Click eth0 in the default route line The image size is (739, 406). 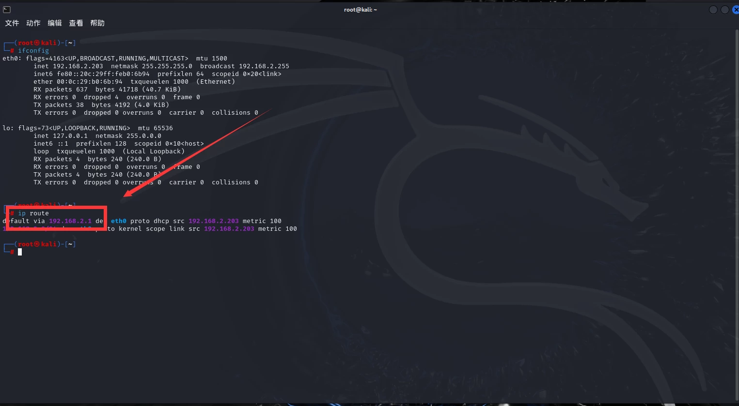(x=119, y=221)
